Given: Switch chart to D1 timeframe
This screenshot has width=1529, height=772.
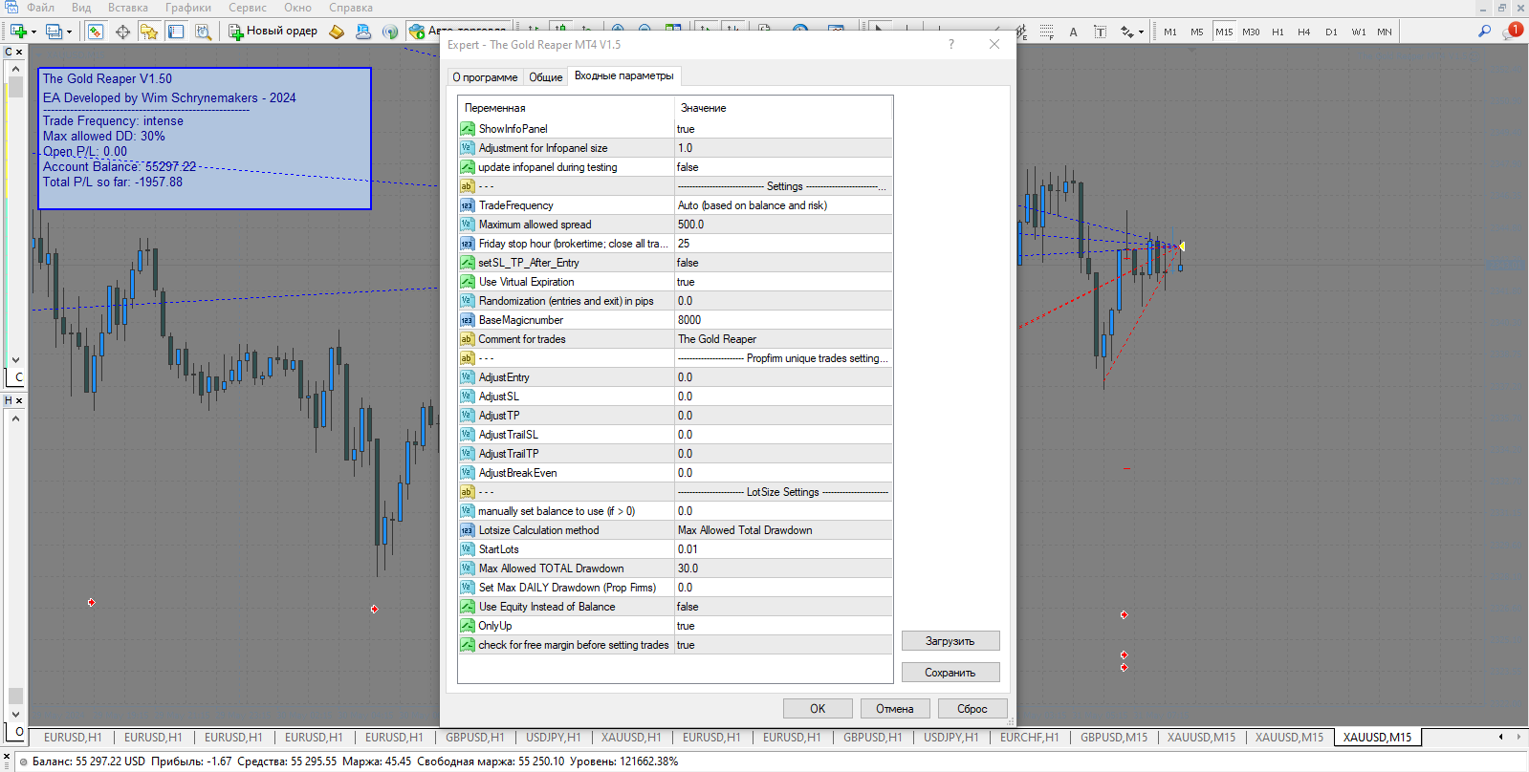Looking at the screenshot, I should [x=1331, y=32].
